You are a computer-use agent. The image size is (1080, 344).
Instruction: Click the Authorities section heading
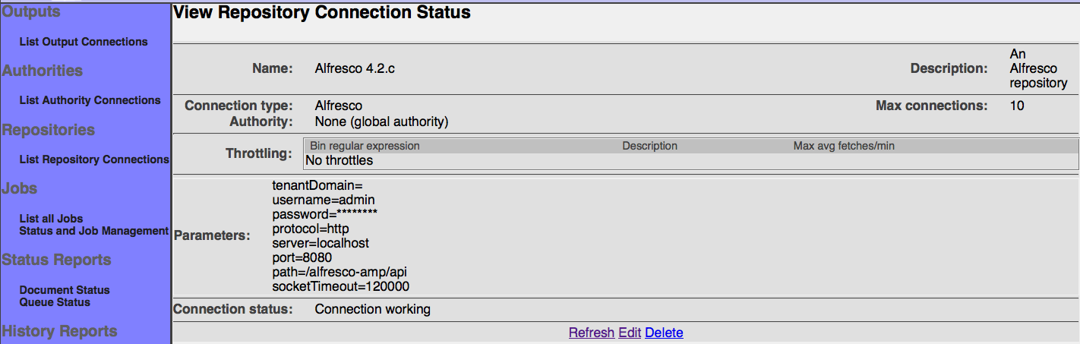click(x=43, y=71)
